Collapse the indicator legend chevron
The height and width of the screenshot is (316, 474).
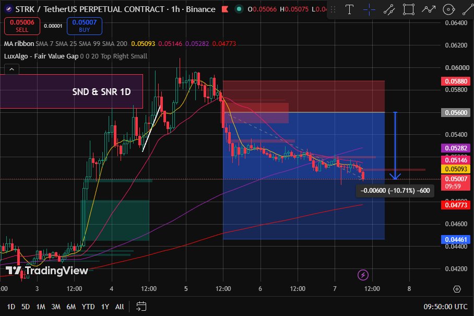click(x=12, y=69)
